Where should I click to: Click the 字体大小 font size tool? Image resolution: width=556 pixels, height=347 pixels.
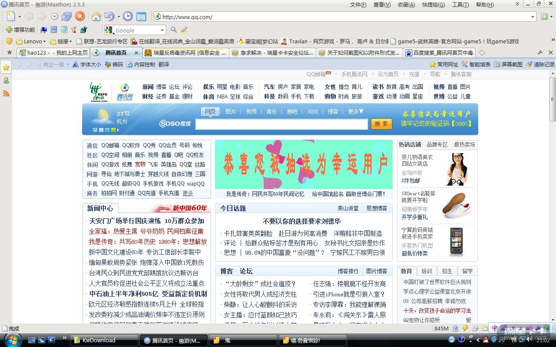pyautogui.click(x=87, y=64)
